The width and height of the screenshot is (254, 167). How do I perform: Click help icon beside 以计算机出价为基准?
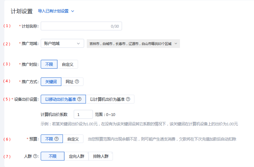click(x=128, y=99)
